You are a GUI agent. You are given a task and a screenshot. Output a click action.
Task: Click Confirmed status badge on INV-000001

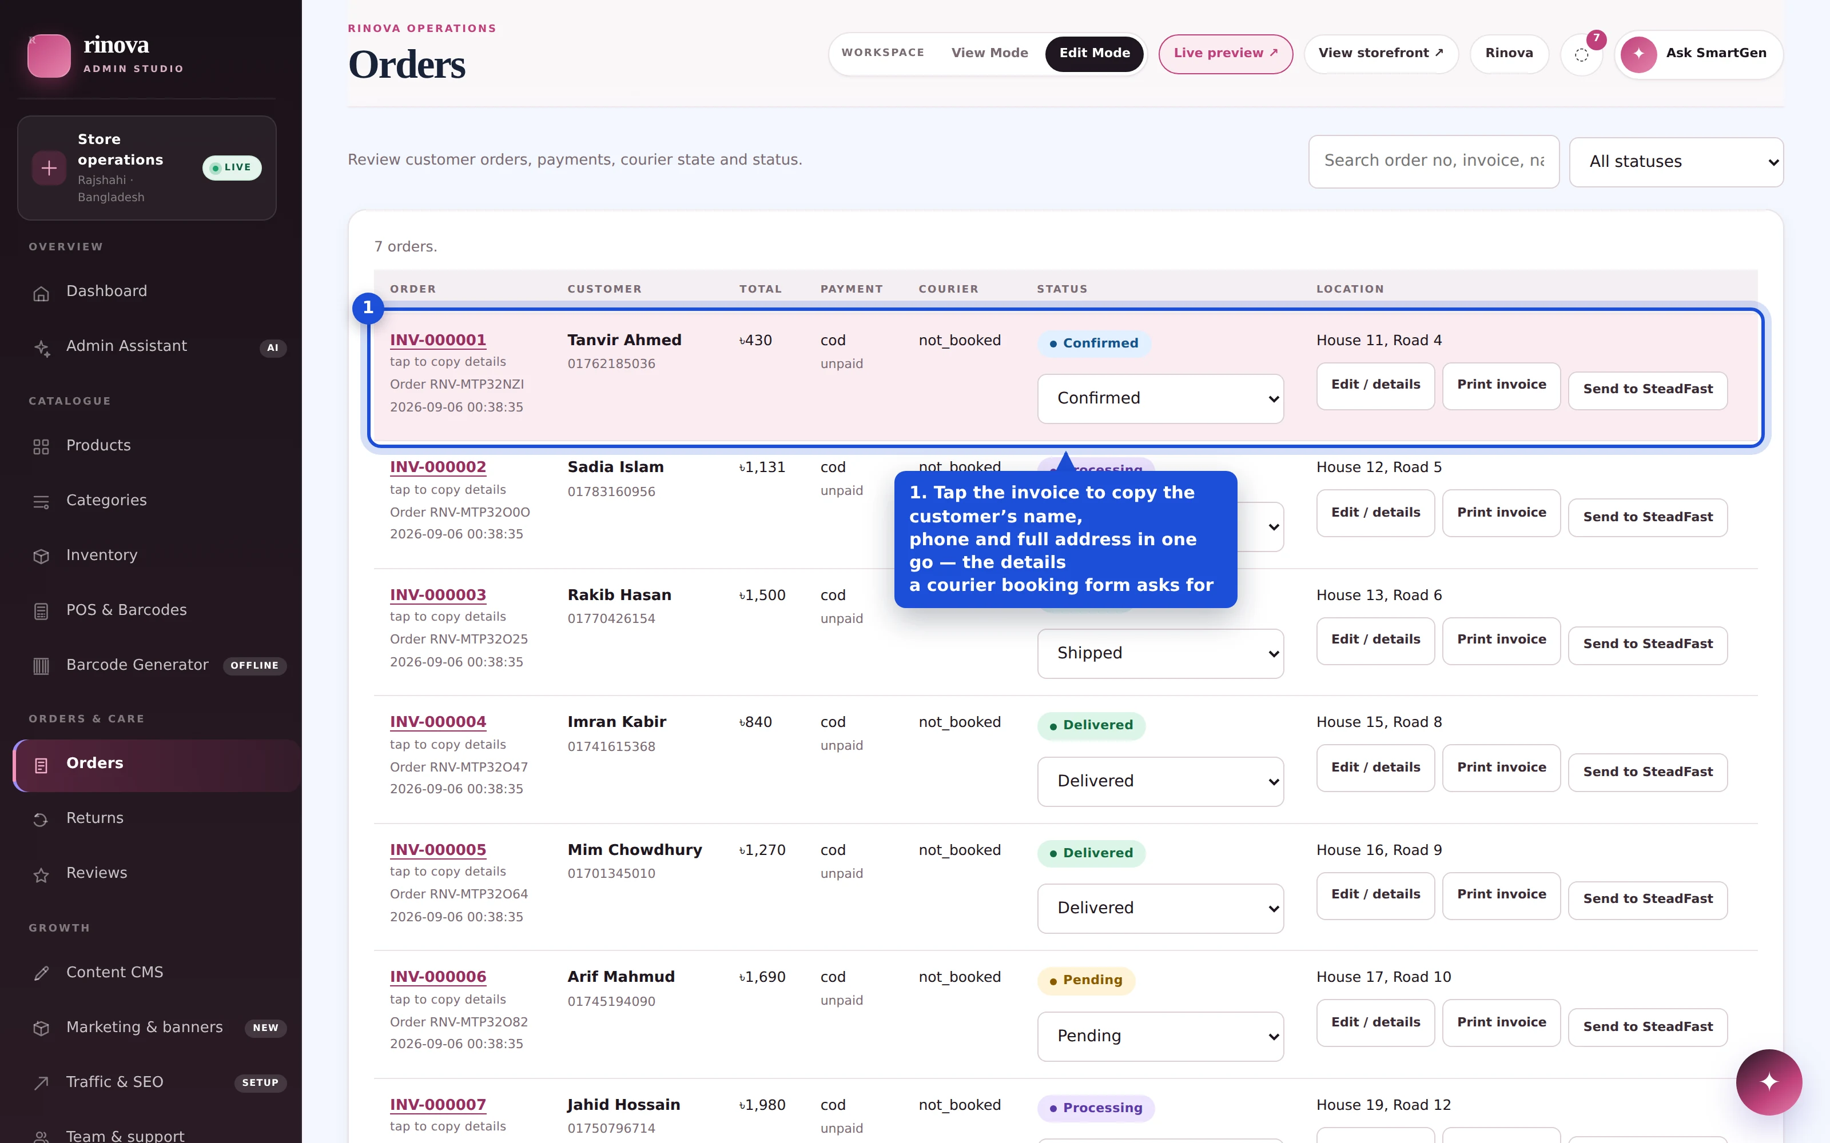1093,343
